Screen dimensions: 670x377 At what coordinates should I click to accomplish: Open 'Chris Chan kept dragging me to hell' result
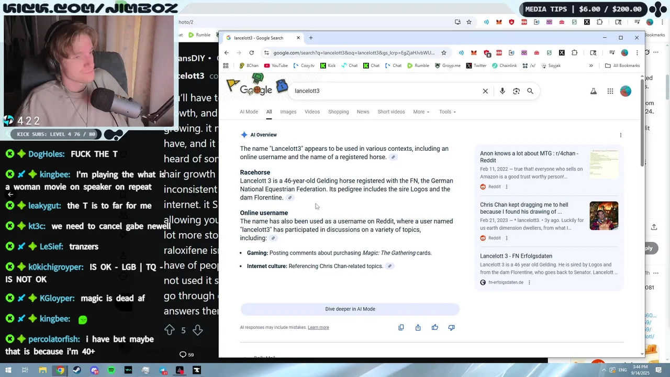524,208
